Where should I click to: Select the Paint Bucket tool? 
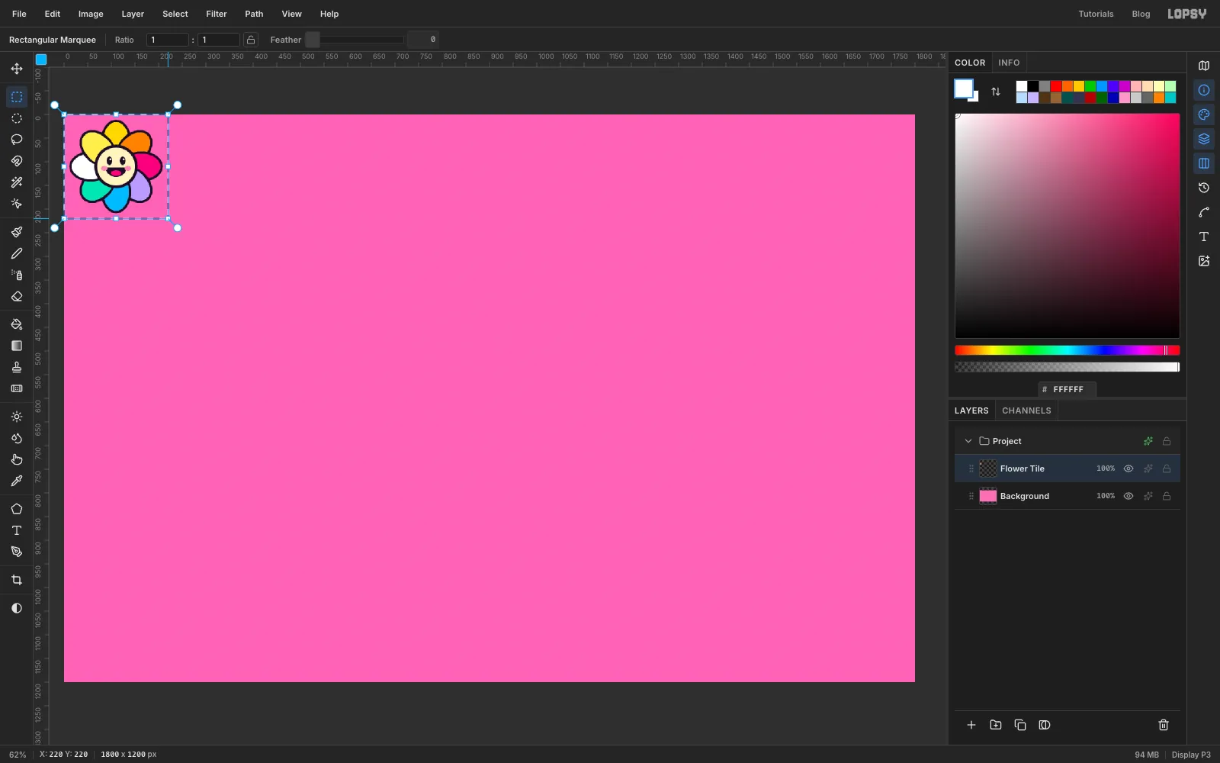coord(17,324)
